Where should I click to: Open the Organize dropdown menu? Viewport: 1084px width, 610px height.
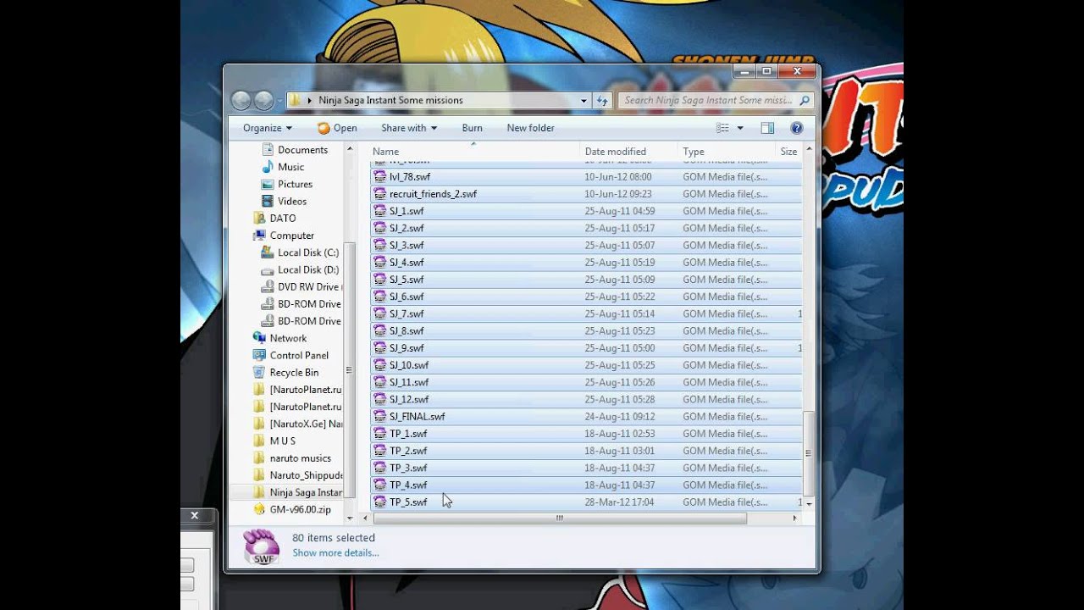coord(267,128)
